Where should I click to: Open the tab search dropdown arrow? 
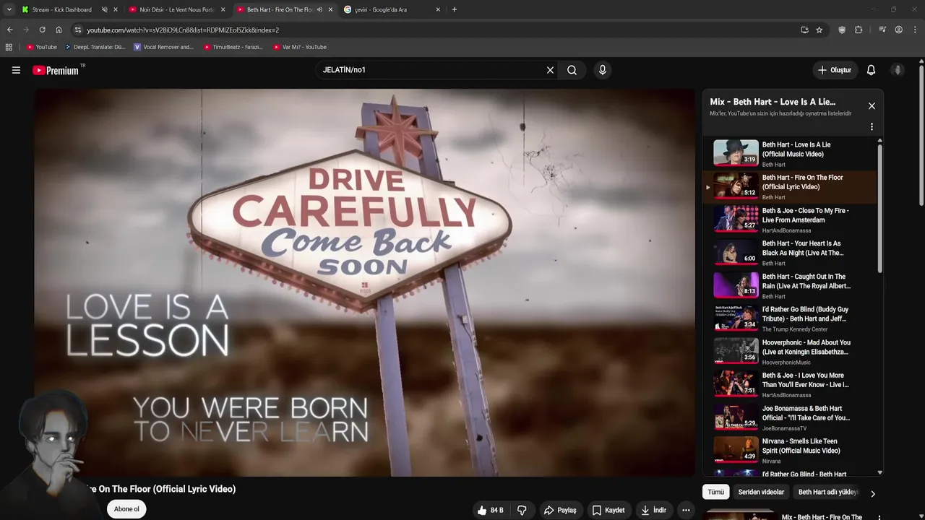click(x=9, y=9)
